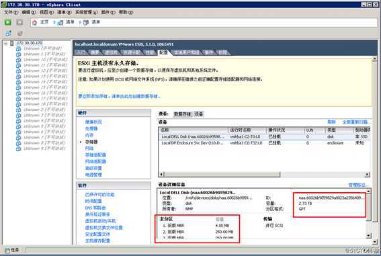Click device details panel scroll-down arrow
The image size is (381, 256).
369,235
